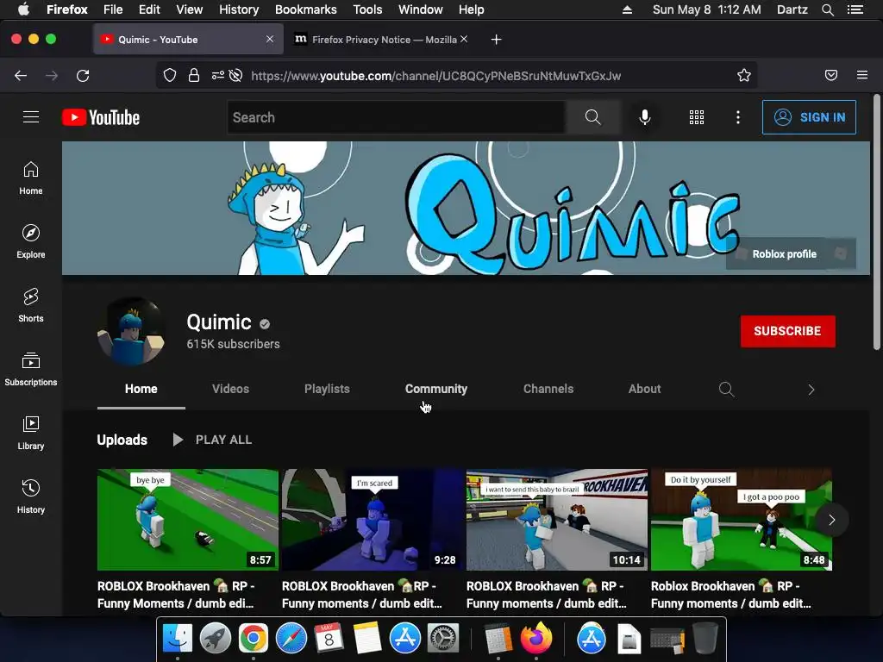Launch Google Chrome from the Dock
The width and height of the screenshot is (883, 662).
pos(253,638)
